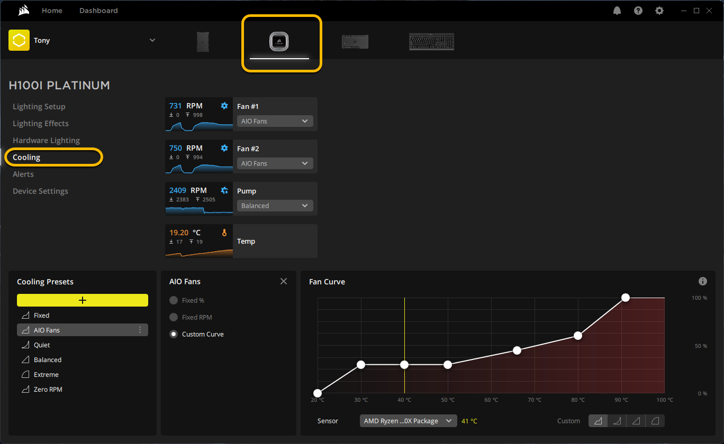Viewport: 724px width, 444px height.
Task: Open Lighting Setup in sidebar
Action: (39, 106)
